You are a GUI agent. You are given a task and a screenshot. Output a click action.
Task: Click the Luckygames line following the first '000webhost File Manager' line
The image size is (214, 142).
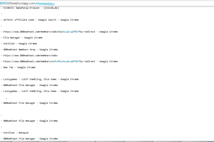[41, 91]
